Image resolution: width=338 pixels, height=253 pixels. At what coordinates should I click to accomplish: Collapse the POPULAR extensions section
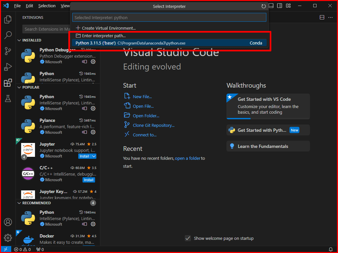coord(28,87)
